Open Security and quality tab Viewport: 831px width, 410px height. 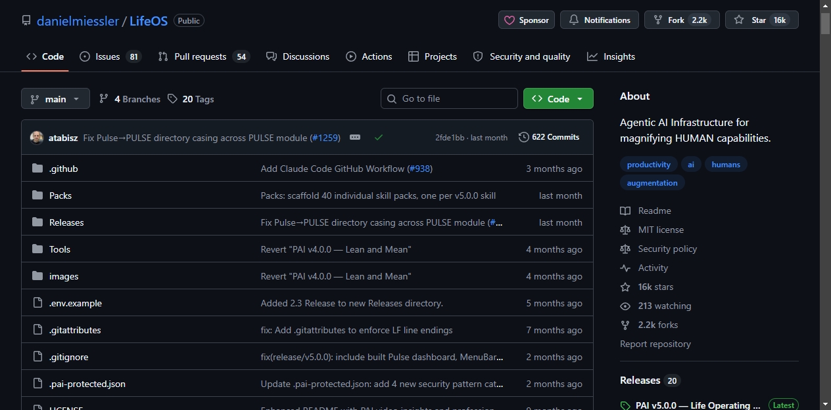click(522, 56)
